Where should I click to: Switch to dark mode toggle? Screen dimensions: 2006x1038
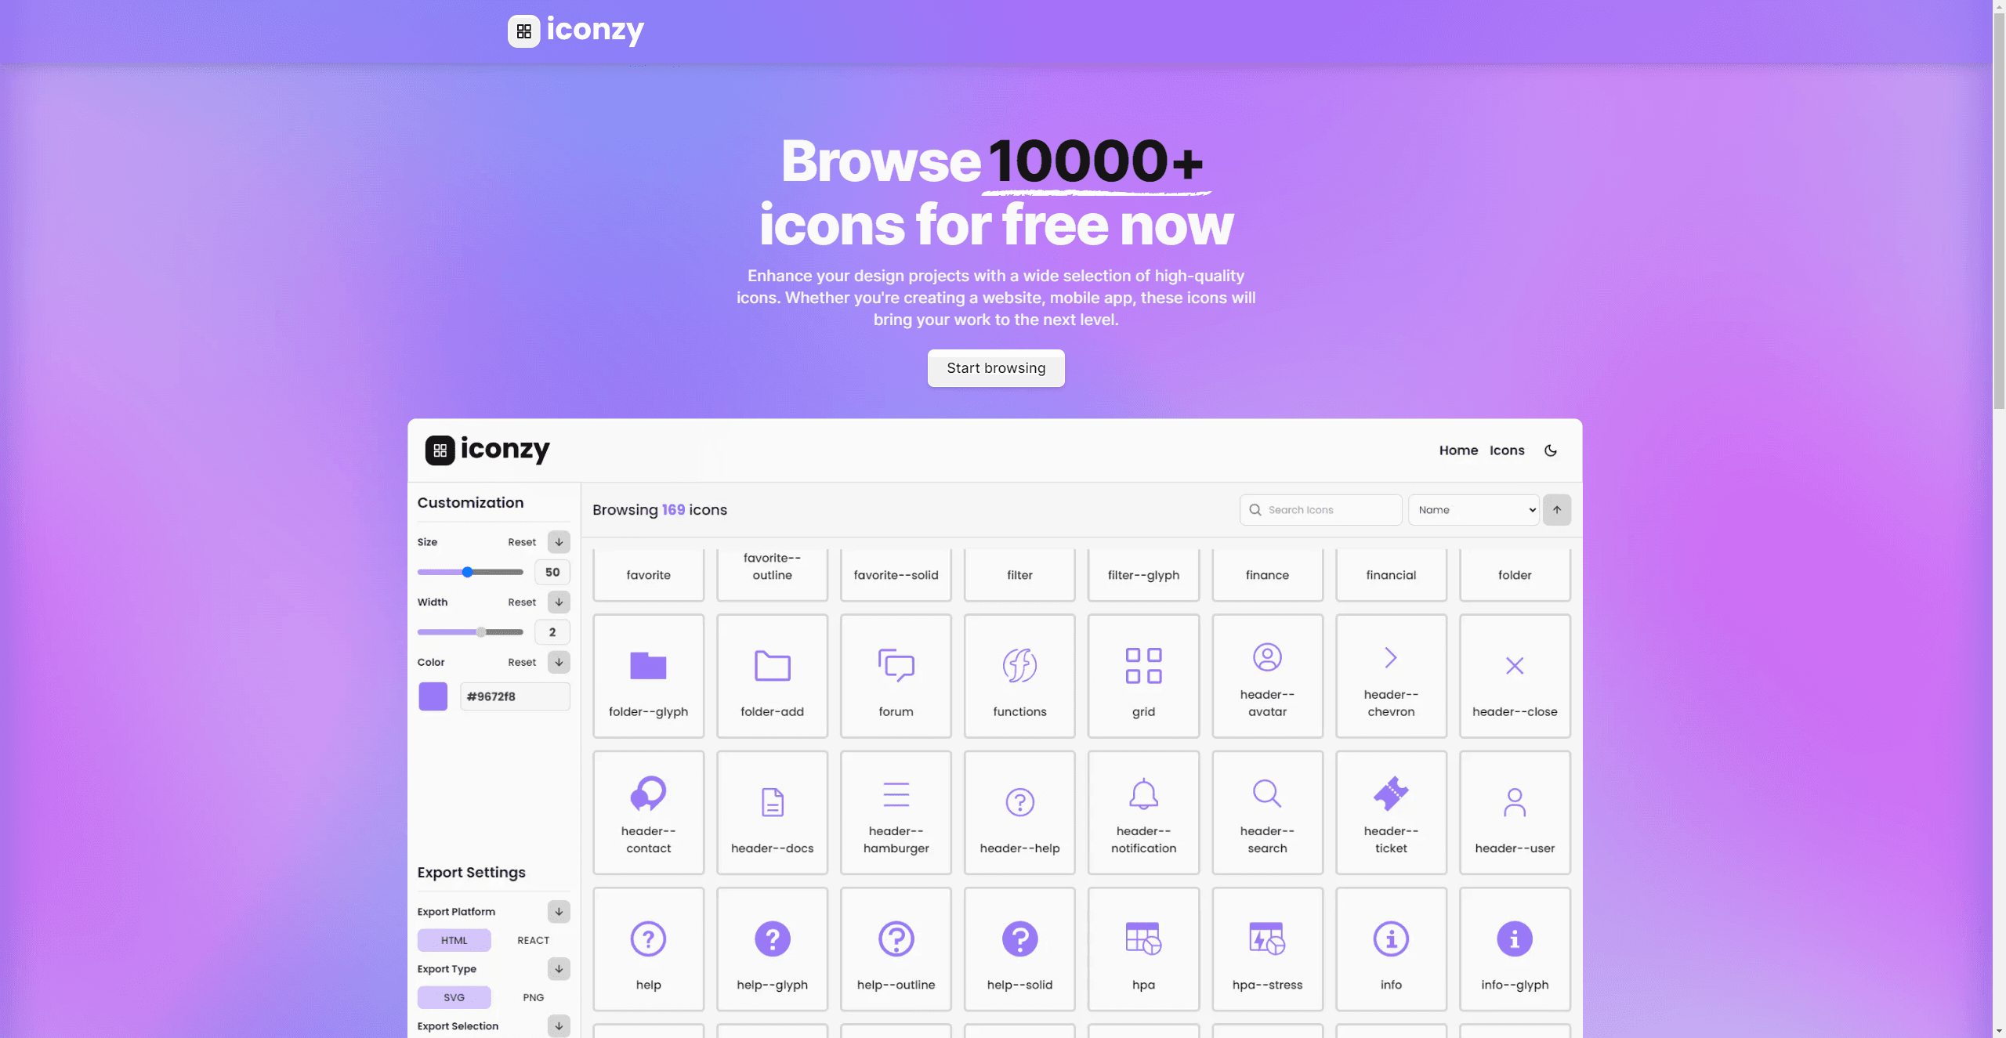pos(1551,449)
